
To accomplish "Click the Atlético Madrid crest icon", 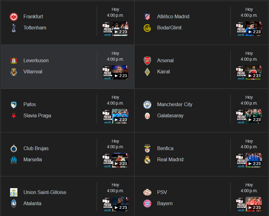I will tap(147, 17).
